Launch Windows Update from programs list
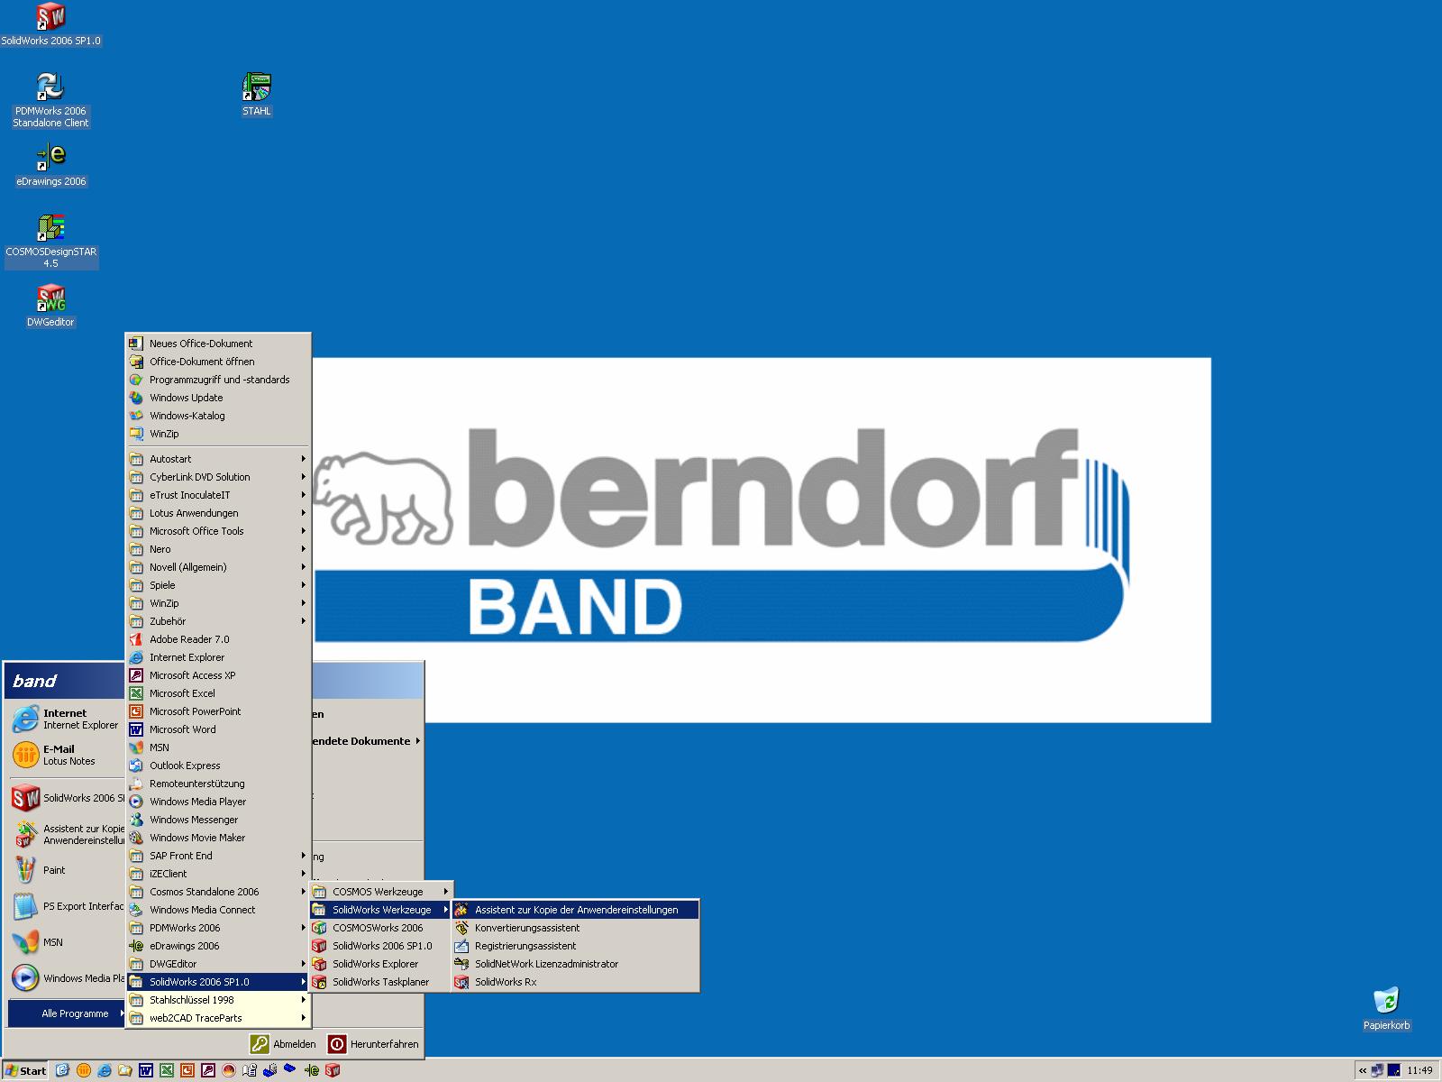The height and width of the screenshot is (1082, 1442). pos(218,398)
